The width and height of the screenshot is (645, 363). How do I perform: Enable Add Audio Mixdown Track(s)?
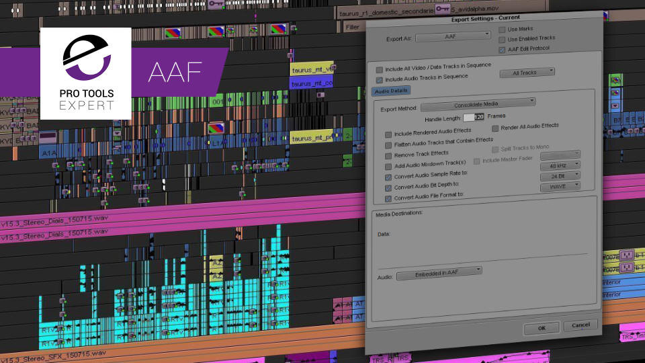388,167
